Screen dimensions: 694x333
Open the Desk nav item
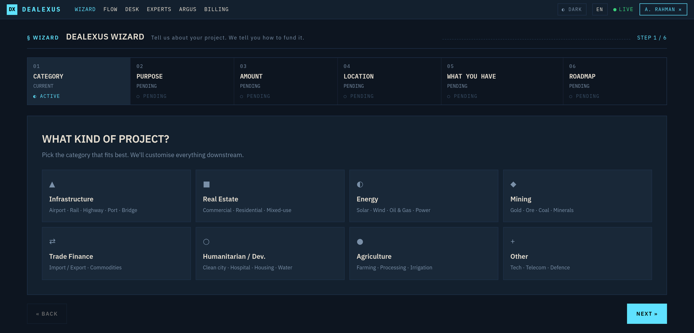tap(132, 9)
